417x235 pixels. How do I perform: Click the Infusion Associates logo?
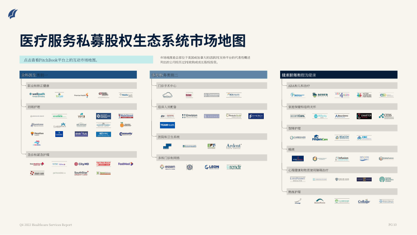pos(342,159)
